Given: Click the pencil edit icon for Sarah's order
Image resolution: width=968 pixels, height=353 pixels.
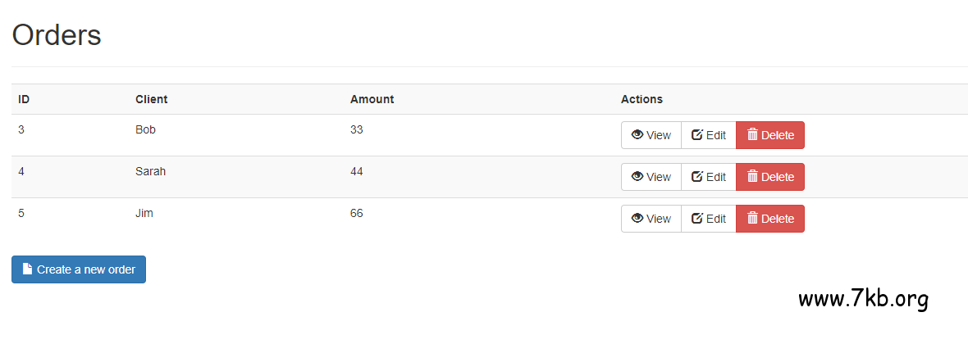Looking at the screenshot, I should (x=697, y=177).
